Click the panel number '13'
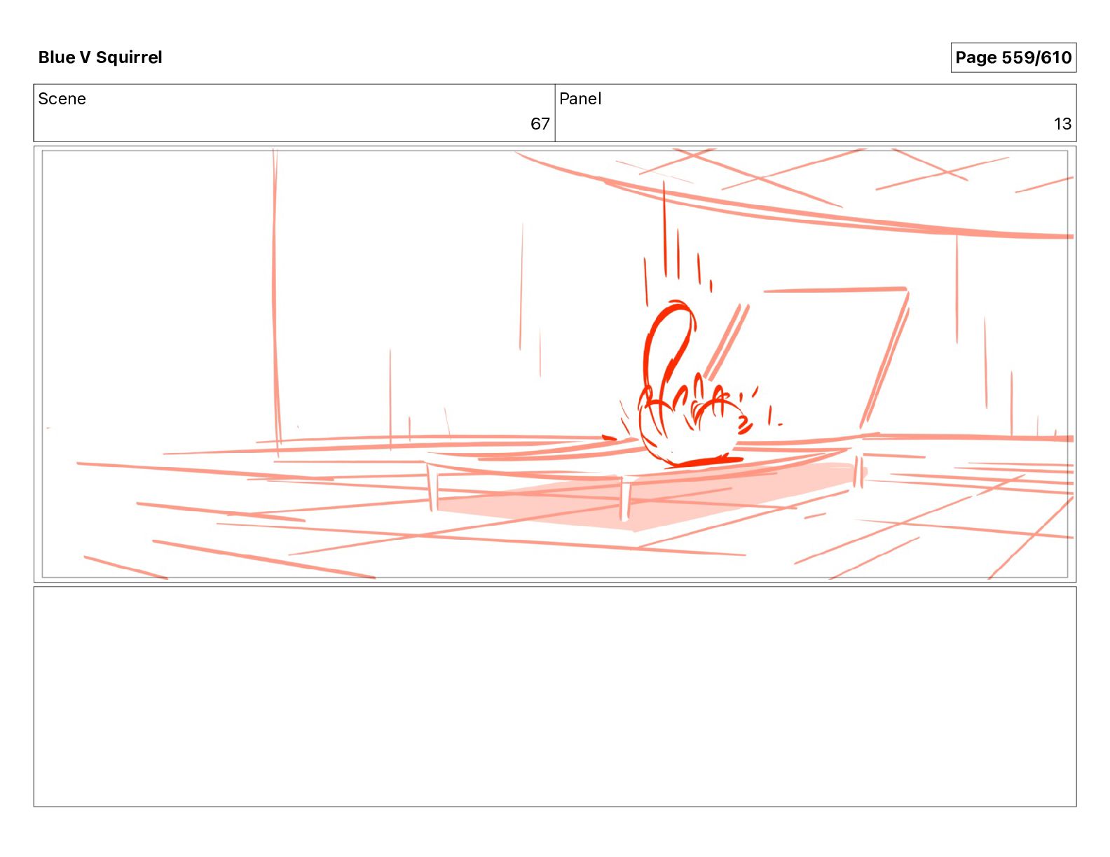1110x857 pixels. [x=1062, y=124]
